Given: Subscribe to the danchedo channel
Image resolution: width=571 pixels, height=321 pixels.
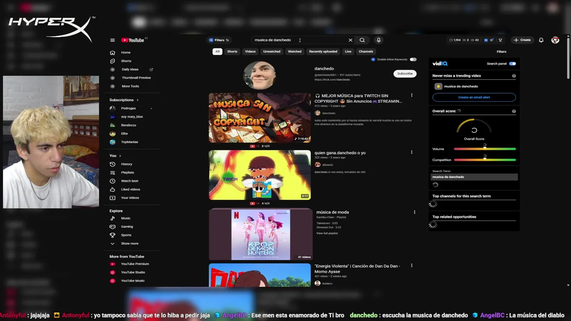Looking at the screenshot, I should point(405,74).
